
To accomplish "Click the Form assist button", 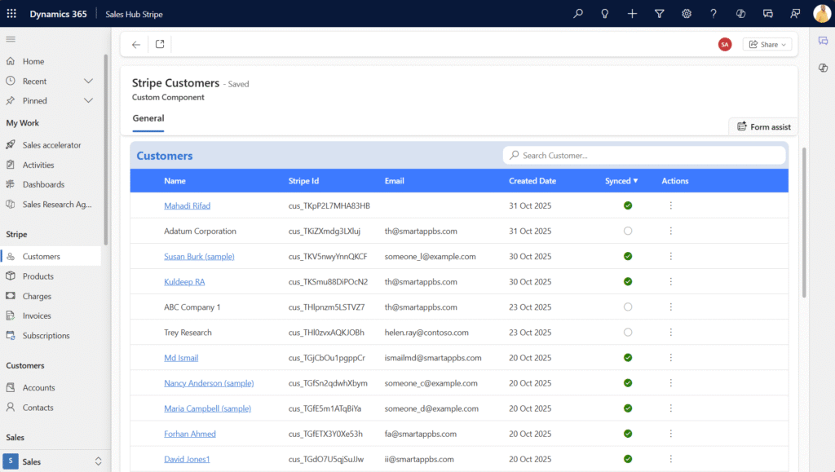I will click(x=763, y=127).
